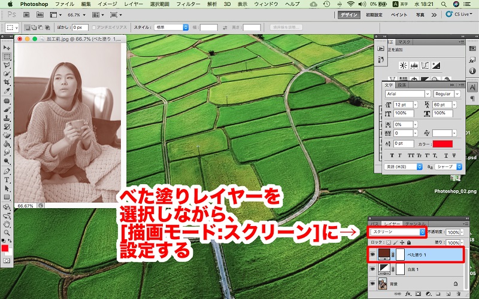Toggle lock transparent pixels
The image size is (479, 299).
pos(388,242)
